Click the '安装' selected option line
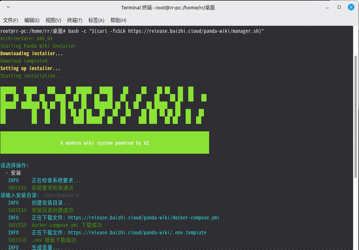 point(16,173)
